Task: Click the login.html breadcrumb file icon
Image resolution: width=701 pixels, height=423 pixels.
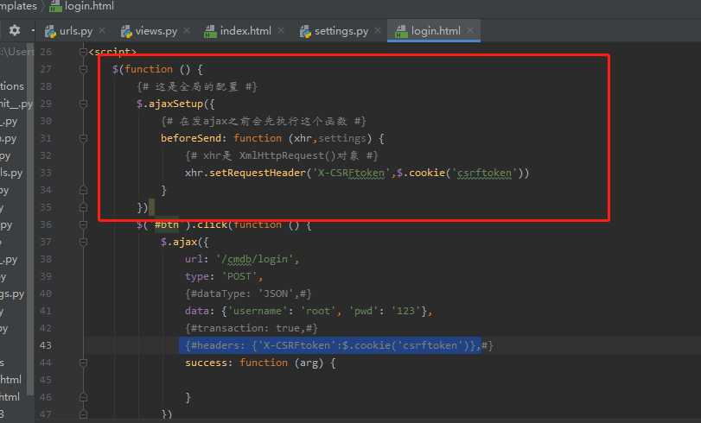Action: tap(55, 6)
